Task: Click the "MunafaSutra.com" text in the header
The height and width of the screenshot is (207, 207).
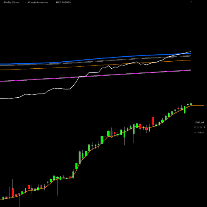Action: (38, 2)
